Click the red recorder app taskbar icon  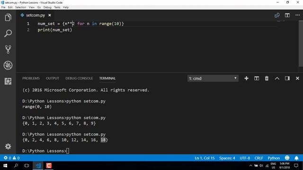(49, 166)
